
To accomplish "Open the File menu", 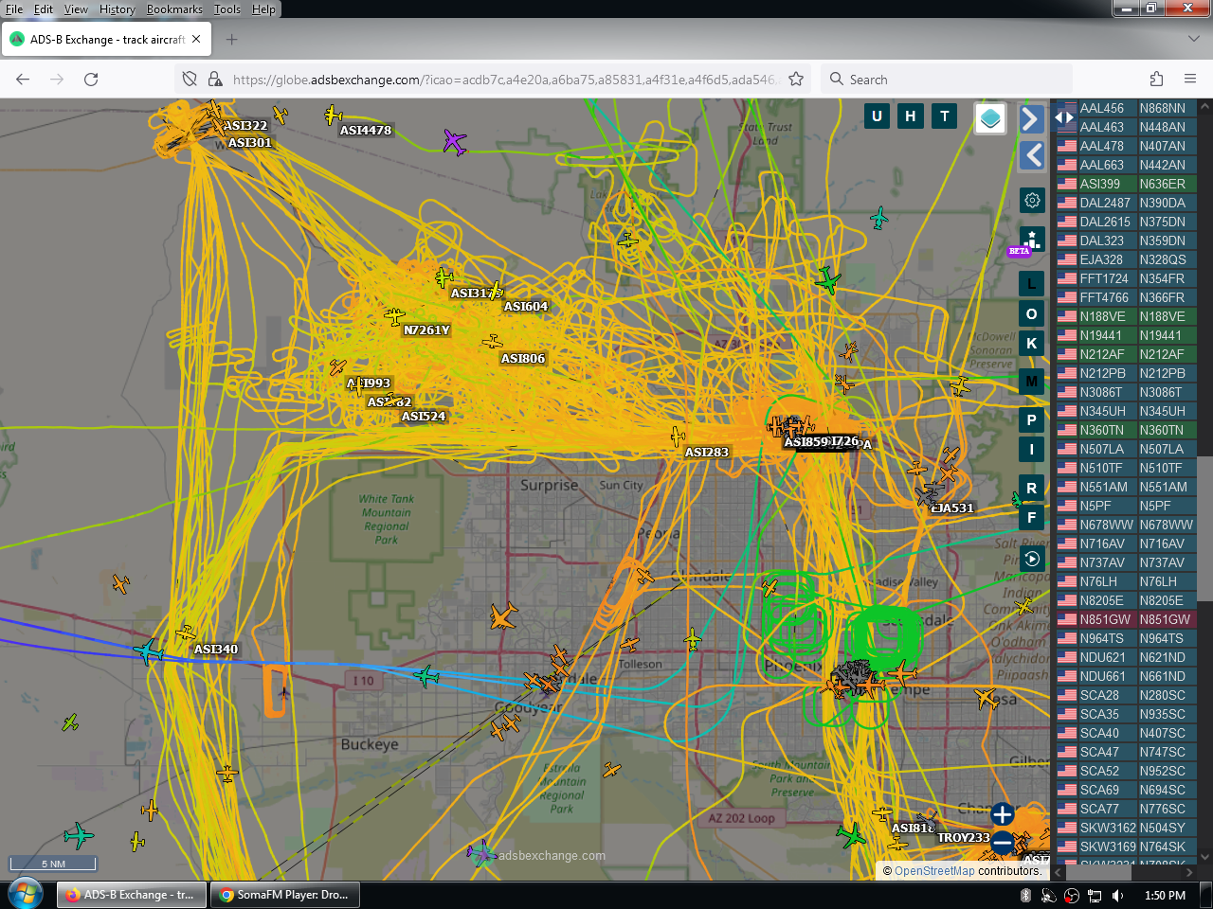I will 14,9.
